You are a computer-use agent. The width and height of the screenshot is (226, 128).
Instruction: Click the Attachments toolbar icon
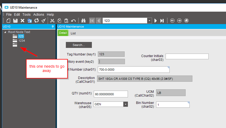(x=30, y=21)
